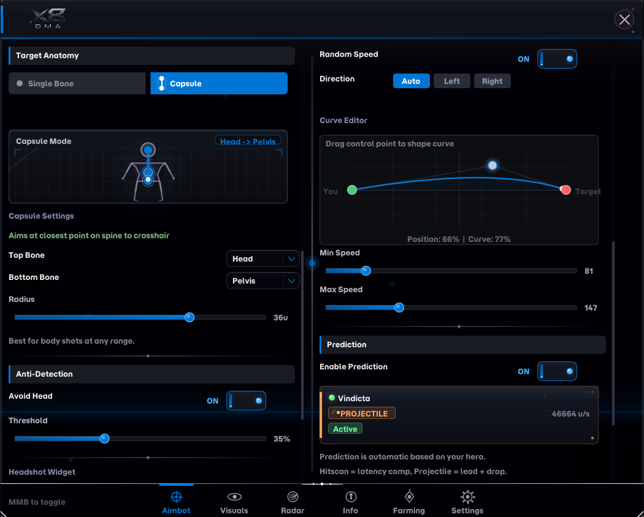This screenshot has height=517, width=644.
Task: Click the Radius slider handle
Action: (190, 317)
